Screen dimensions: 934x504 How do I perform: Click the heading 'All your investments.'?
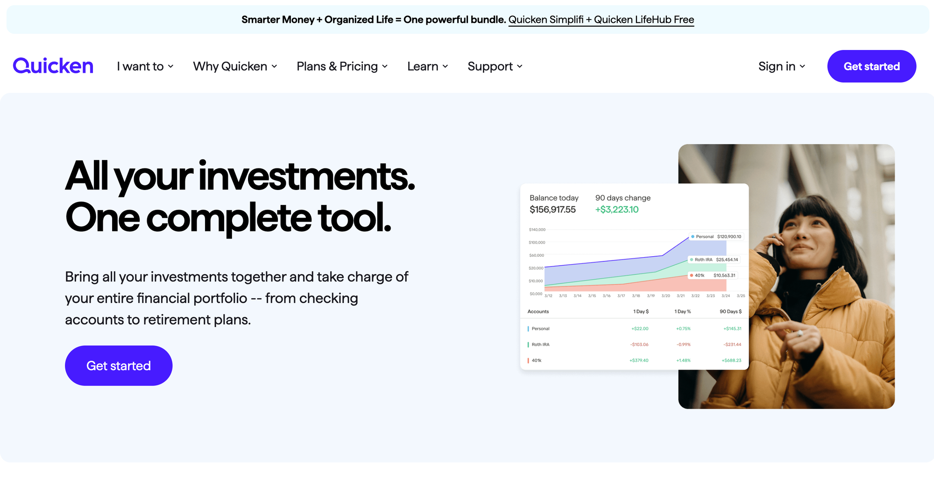click(240, 176)
